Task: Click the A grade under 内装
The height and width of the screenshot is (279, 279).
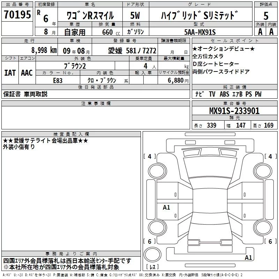Action: [x=271, y=32]
